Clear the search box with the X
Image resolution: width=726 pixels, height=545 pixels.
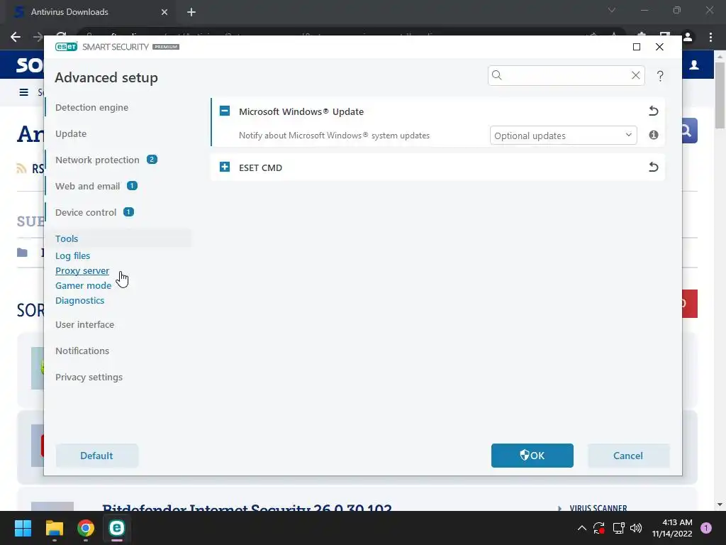636,75
